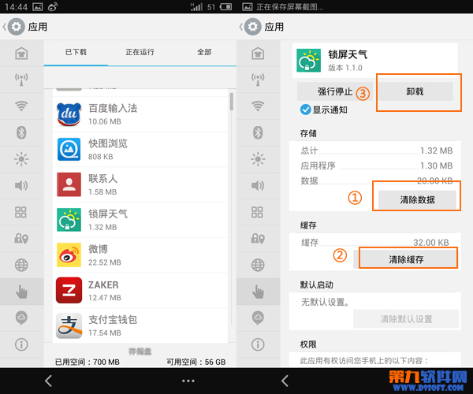The image size is (473, 394).
Task: Tap total storage value 1.32 MB in details
Action: [437, 151]
